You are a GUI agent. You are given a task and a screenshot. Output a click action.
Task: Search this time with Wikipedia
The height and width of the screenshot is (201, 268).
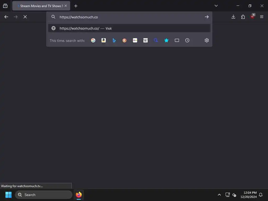pos(146,40)
